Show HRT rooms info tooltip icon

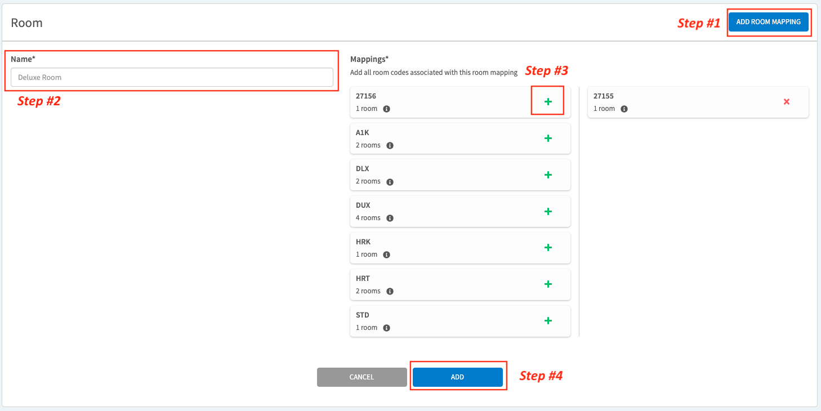(x=390, y=292)
